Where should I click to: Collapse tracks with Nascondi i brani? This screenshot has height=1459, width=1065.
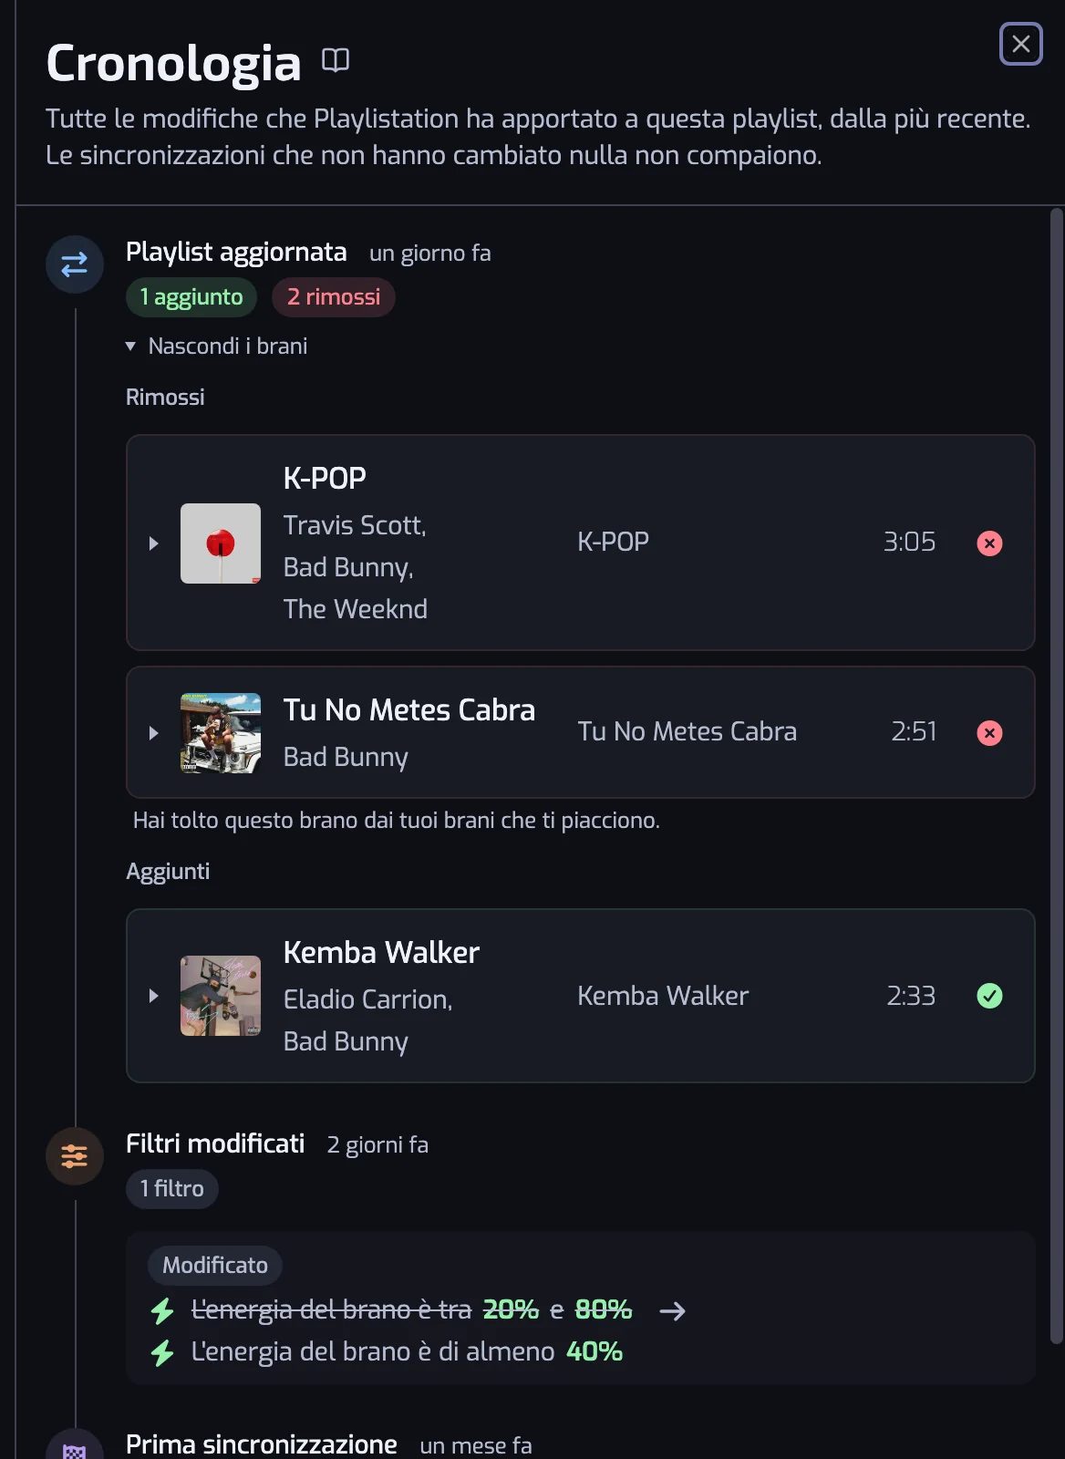[217, 347]
